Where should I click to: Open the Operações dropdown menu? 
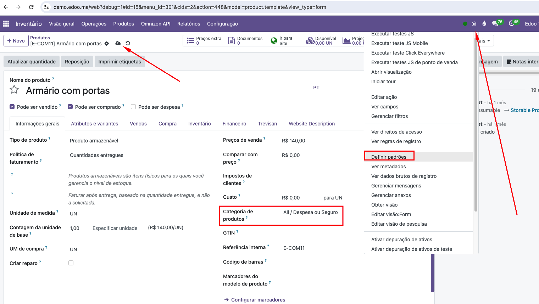point(94,24)
